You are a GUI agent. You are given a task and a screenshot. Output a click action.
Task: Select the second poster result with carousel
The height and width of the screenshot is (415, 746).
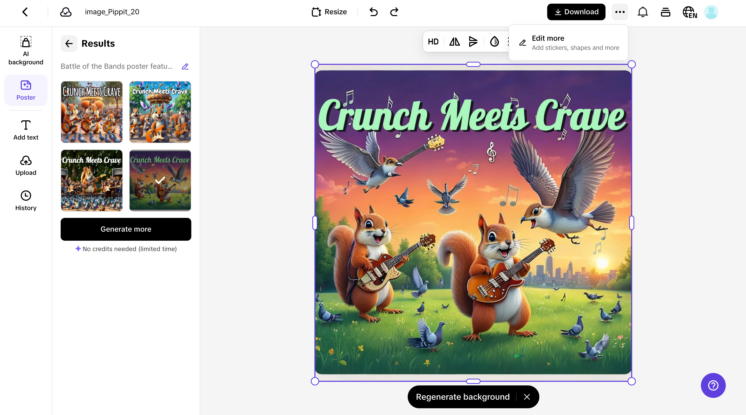click(x=160, y=112)
